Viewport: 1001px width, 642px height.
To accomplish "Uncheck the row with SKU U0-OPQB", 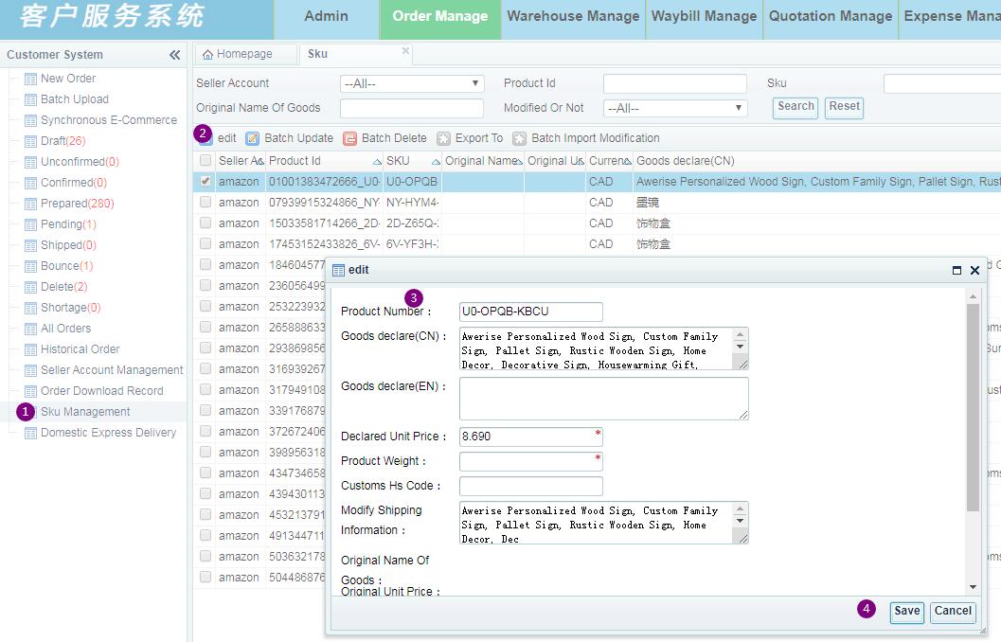I will (x=205, y=181).
